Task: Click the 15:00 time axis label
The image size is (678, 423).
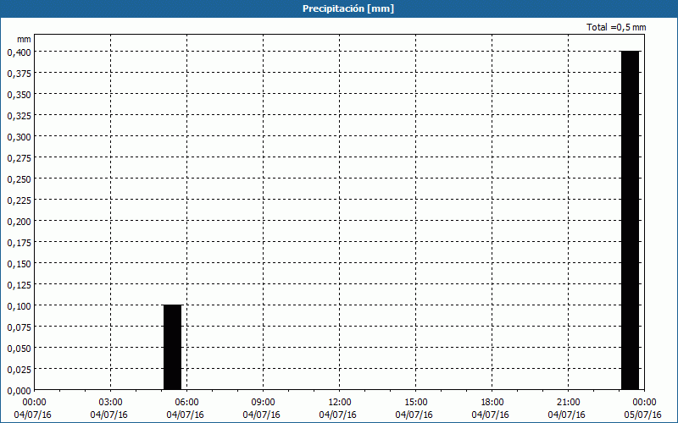Action: (x=415, y=403)
